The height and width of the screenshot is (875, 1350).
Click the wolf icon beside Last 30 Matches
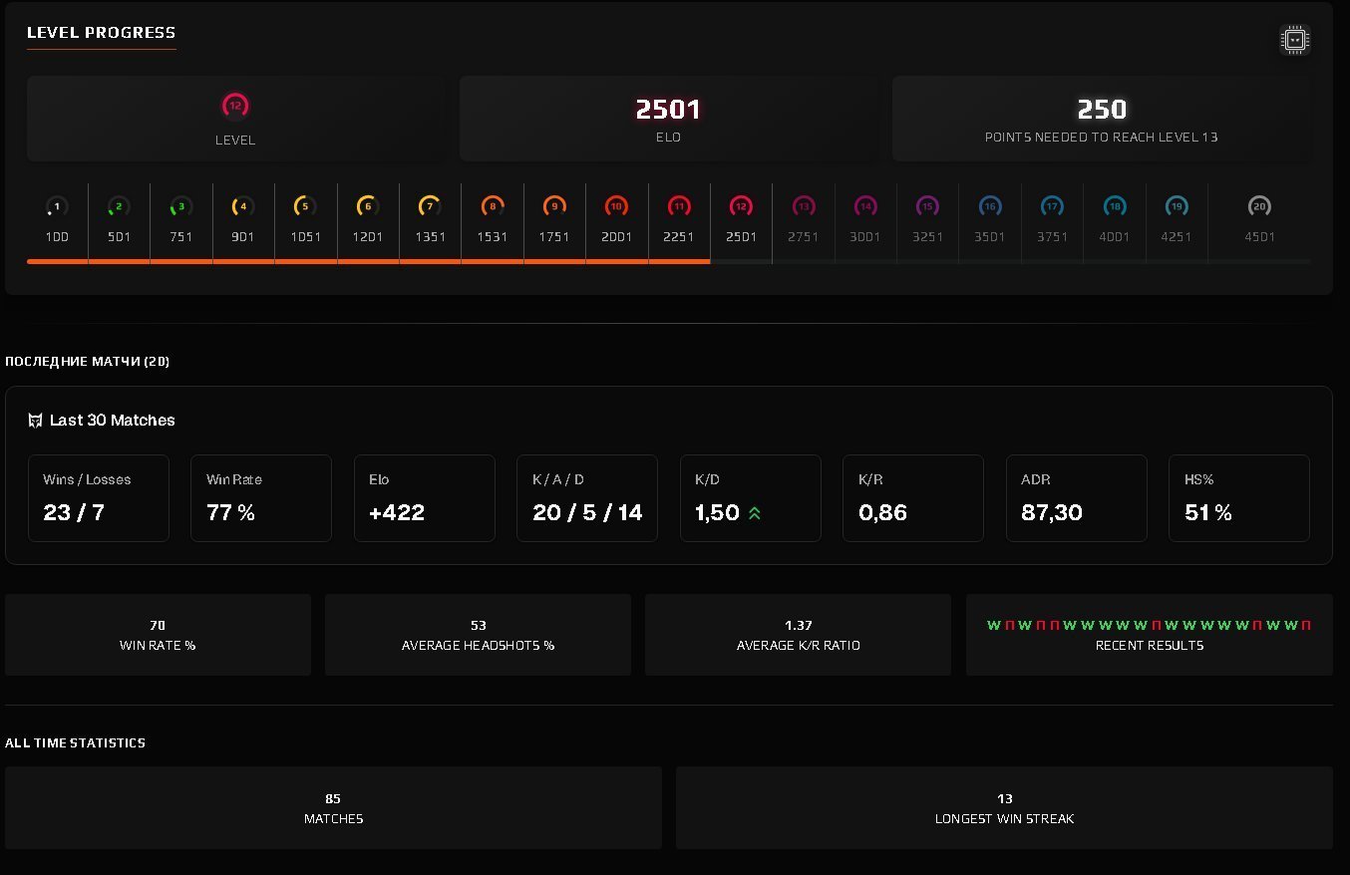pos(34,420)
